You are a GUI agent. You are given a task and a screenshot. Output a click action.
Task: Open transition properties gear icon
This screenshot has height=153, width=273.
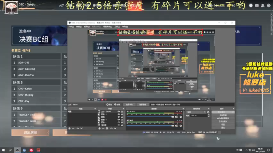[x=208, y=112]
